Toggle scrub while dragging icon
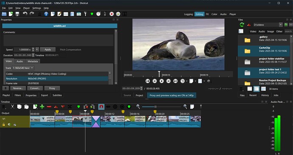Screen dimensions: 293x155 [x=108, y=107]
